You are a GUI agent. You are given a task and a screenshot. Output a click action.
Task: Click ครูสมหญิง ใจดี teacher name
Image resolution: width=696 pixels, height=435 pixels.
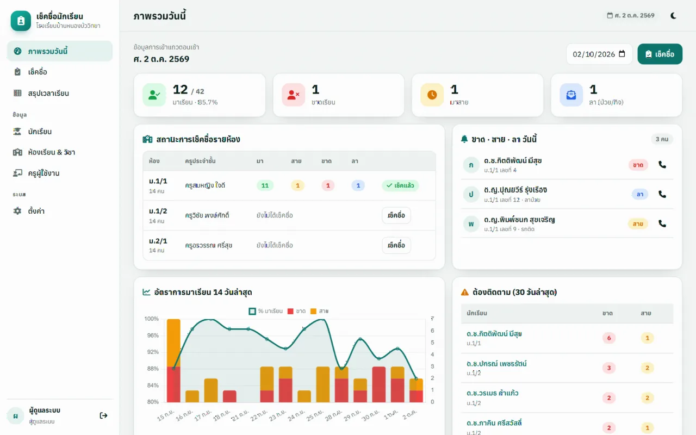coord(205,185)
